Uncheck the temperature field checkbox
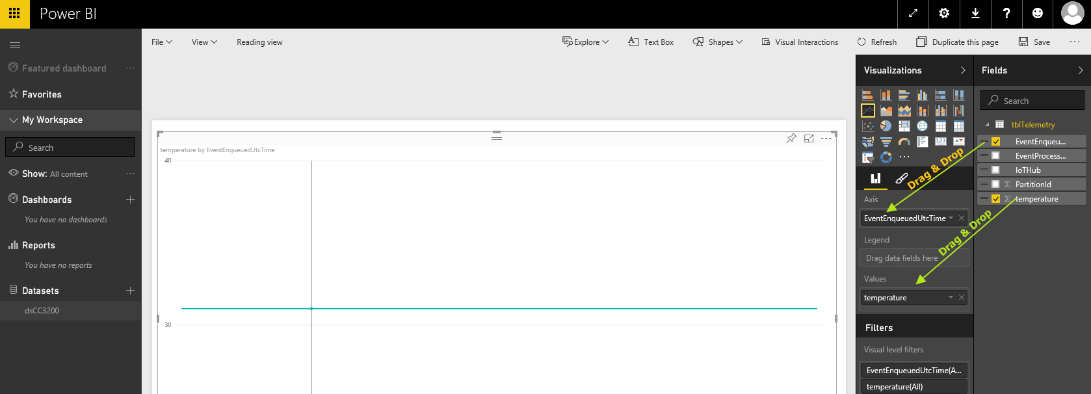 tap(995, 199)
